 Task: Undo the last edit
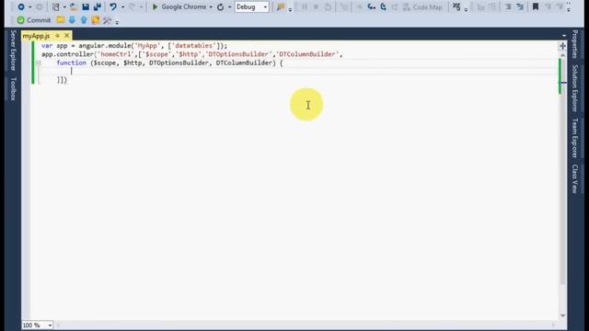point(112,6)
